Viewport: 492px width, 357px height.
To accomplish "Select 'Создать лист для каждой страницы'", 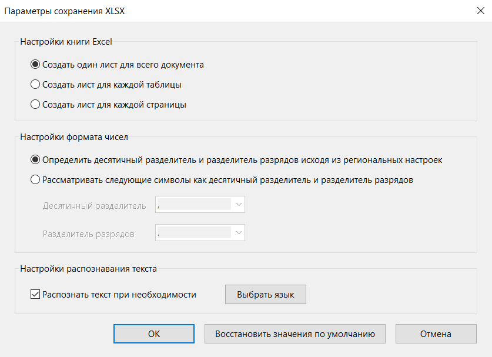I will pos(36,104).
